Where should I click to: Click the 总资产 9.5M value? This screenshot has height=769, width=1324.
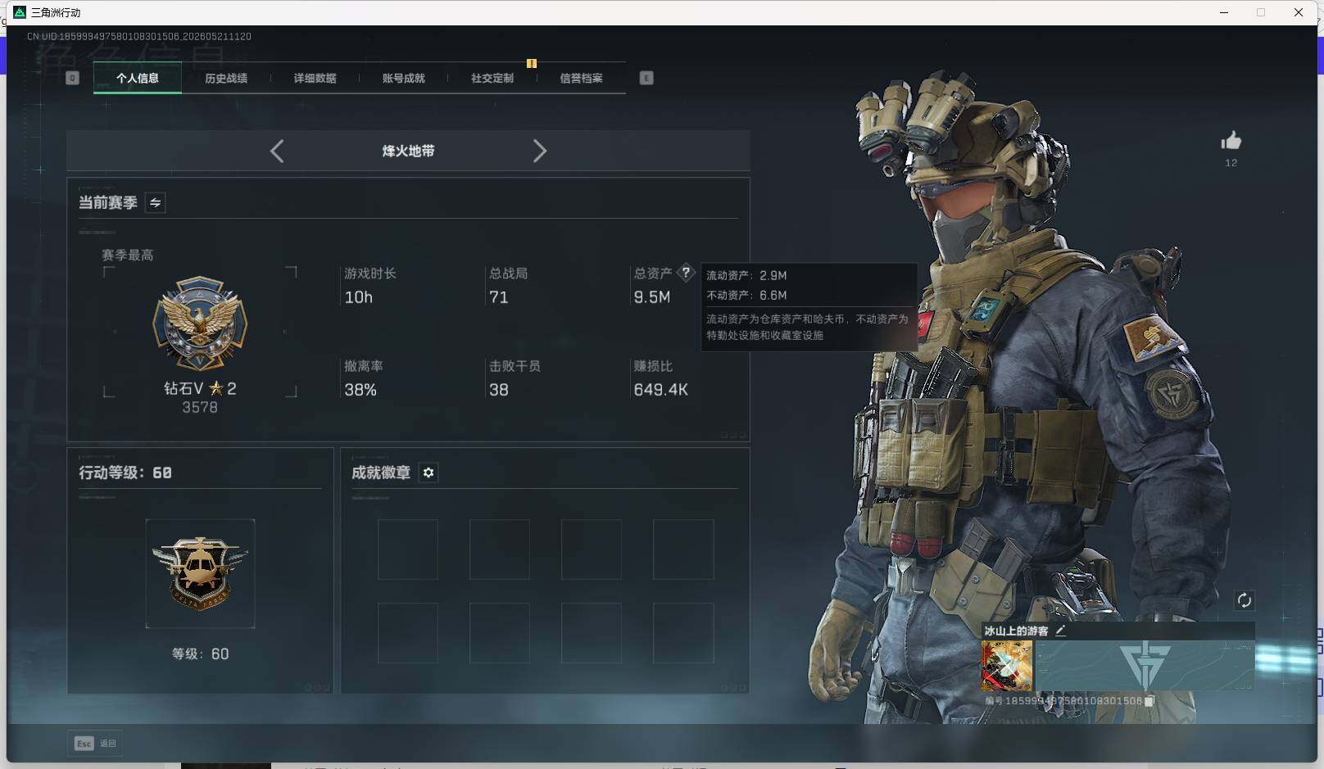[652, 297]
